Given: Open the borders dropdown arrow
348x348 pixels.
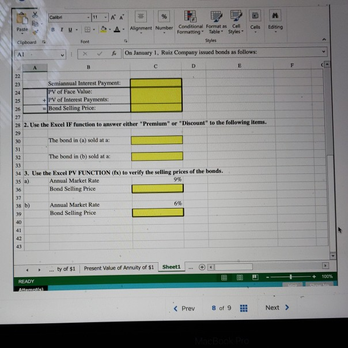Looking at the screenshot, I should tap(94, 29).
